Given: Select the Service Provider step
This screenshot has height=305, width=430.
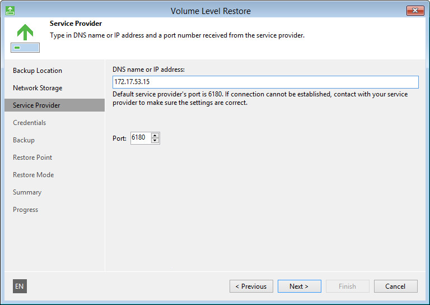Looking at the screenshot, I should (36, 105).
